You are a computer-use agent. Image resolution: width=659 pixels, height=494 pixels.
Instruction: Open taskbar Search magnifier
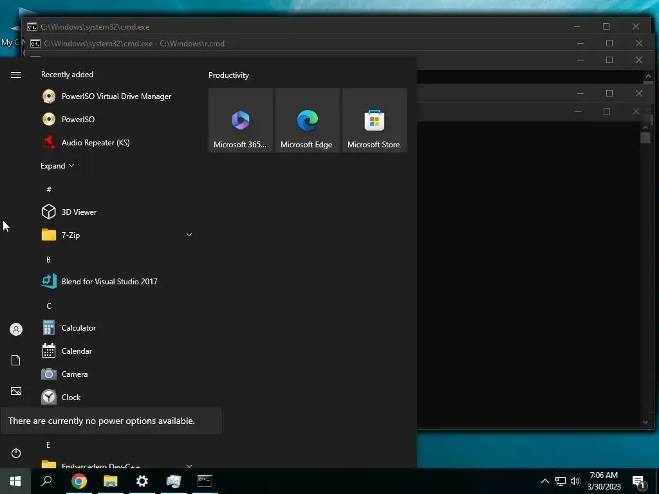coord(46,481)
